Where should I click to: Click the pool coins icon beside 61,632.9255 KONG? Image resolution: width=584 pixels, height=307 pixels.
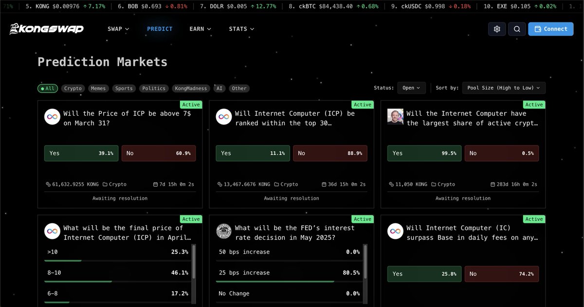pyautogui.click(x=48, y=184)
